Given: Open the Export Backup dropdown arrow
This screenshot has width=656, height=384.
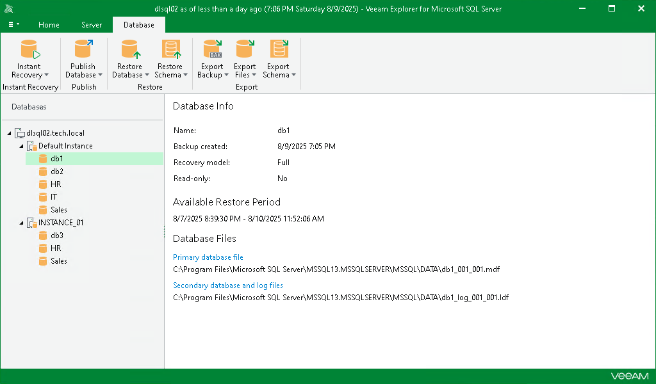Looking at the screenshot, I should [226, 76].
